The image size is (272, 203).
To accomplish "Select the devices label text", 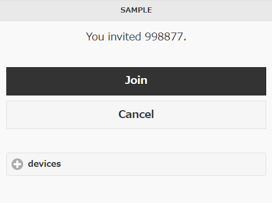I will [44, 164].
